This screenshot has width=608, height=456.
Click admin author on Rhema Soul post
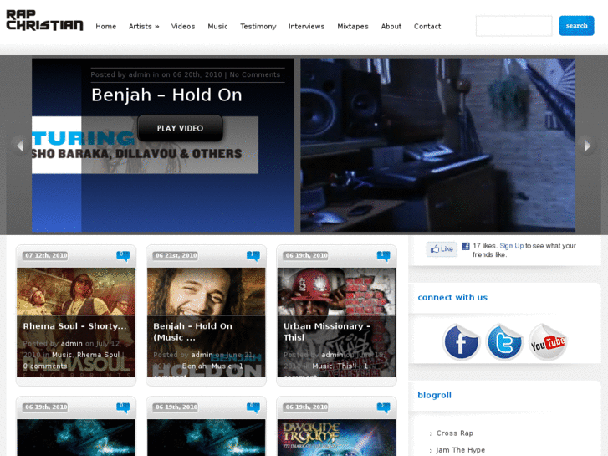point(71,343)
